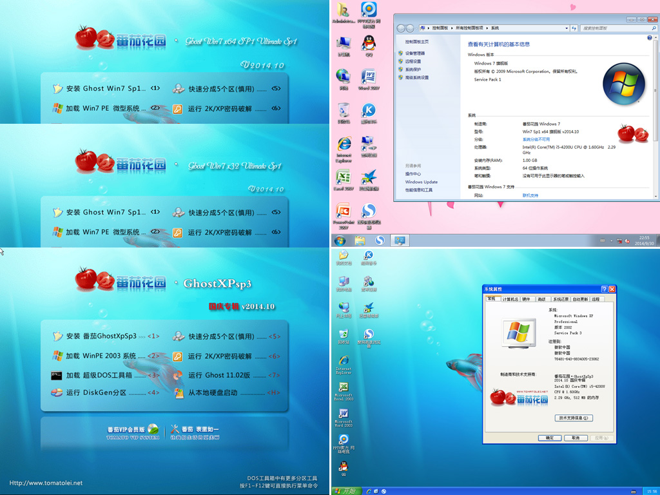
Task: Open 我的文档 on the XP desktop
Action: (x=344, y=258)
